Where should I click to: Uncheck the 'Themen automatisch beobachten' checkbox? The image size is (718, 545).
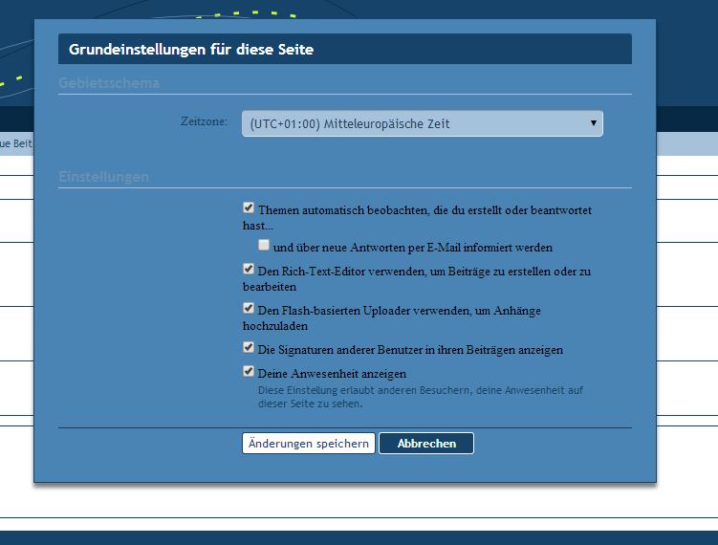click(250, 207)
